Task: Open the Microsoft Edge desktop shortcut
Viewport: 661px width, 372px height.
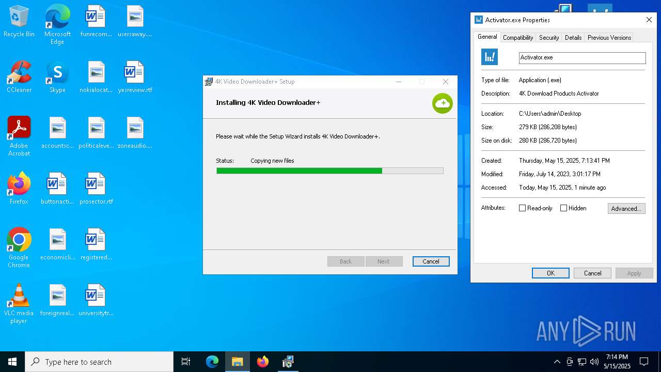Action: point(57,24)
